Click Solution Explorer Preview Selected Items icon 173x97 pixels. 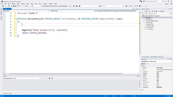point(163,11)
